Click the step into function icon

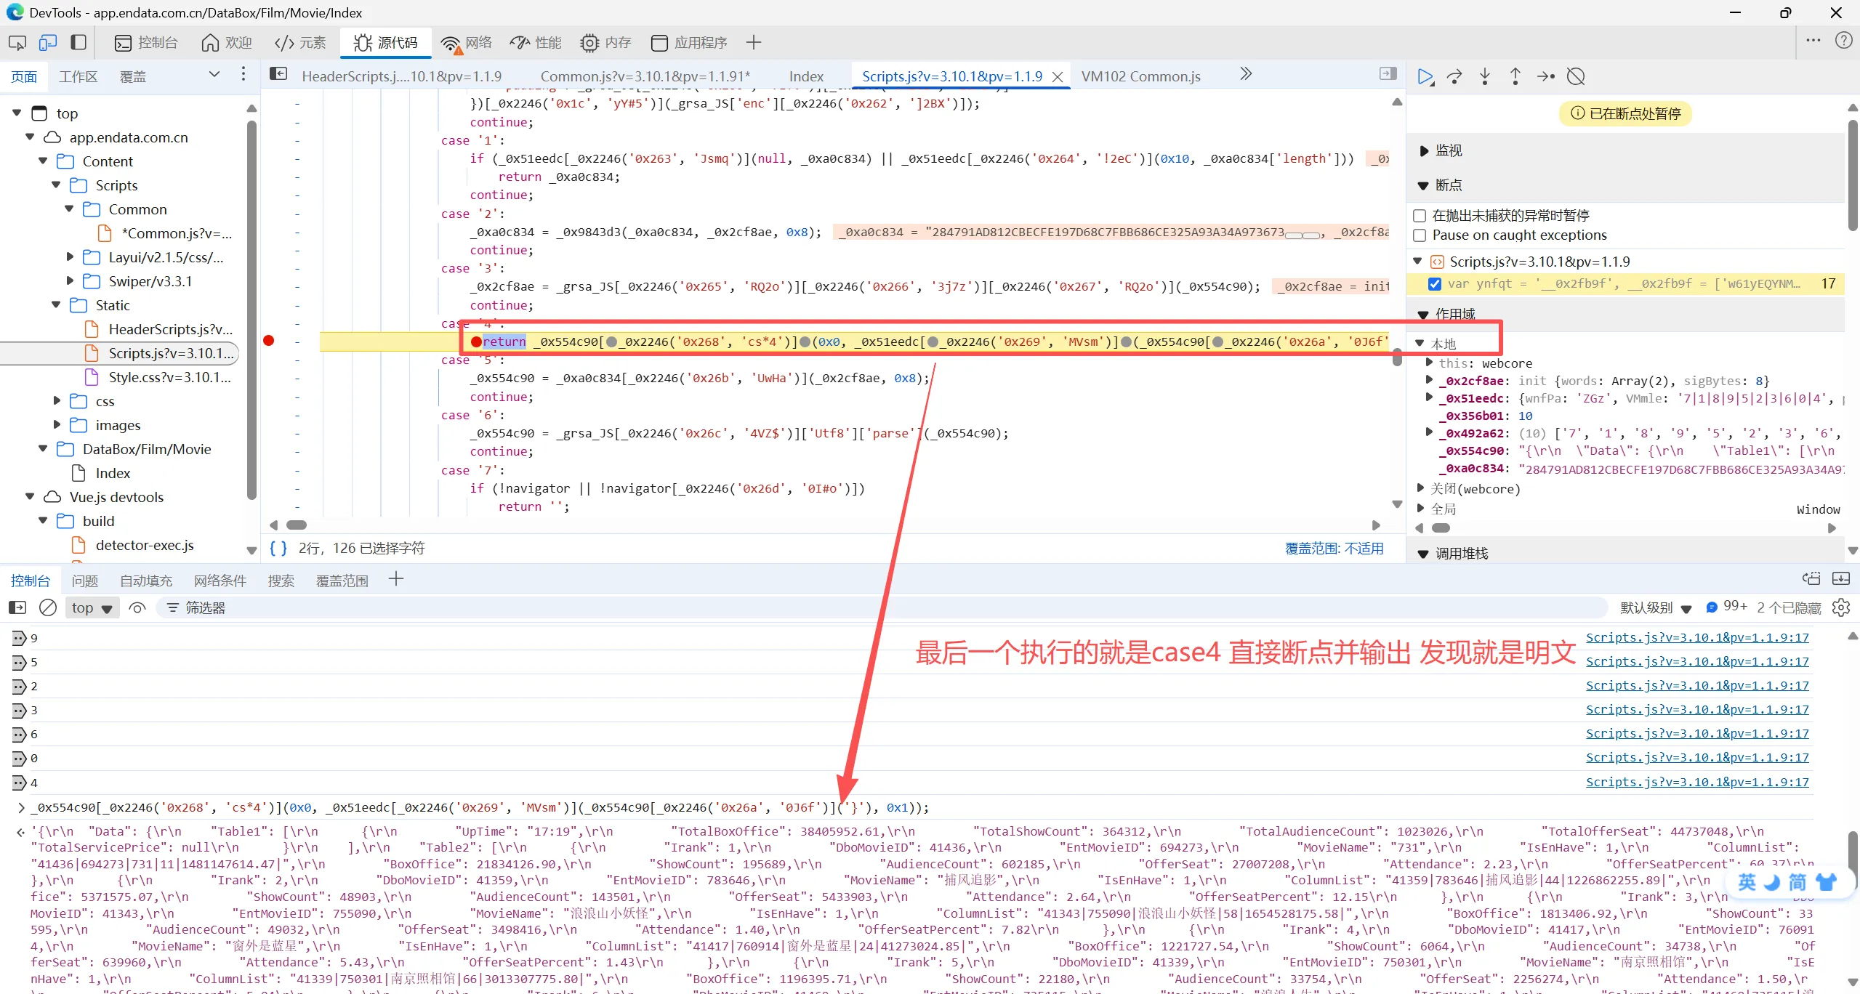[1485, 76]
